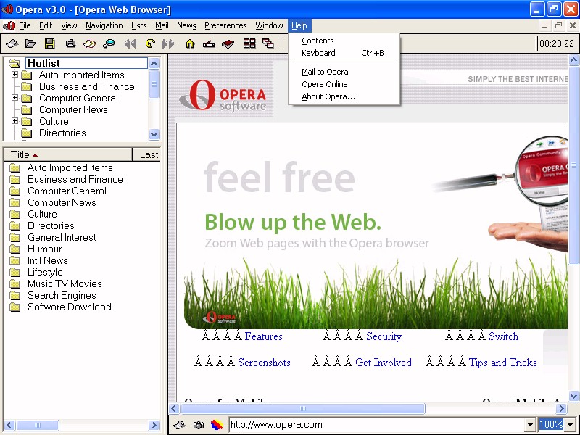Go forward with the double-arrow icon
The image size is (580, 435).
168,43
